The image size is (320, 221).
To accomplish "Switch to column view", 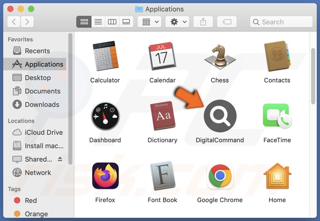I will (112, 22).
